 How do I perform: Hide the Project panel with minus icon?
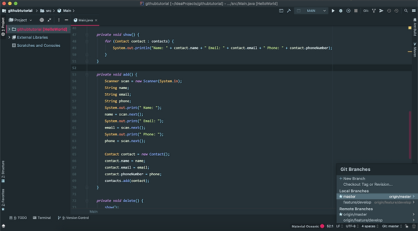pos(66,20)
